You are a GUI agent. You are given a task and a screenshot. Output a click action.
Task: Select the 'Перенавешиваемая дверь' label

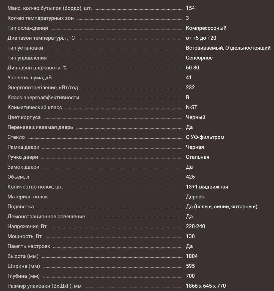tap(40, 127)
